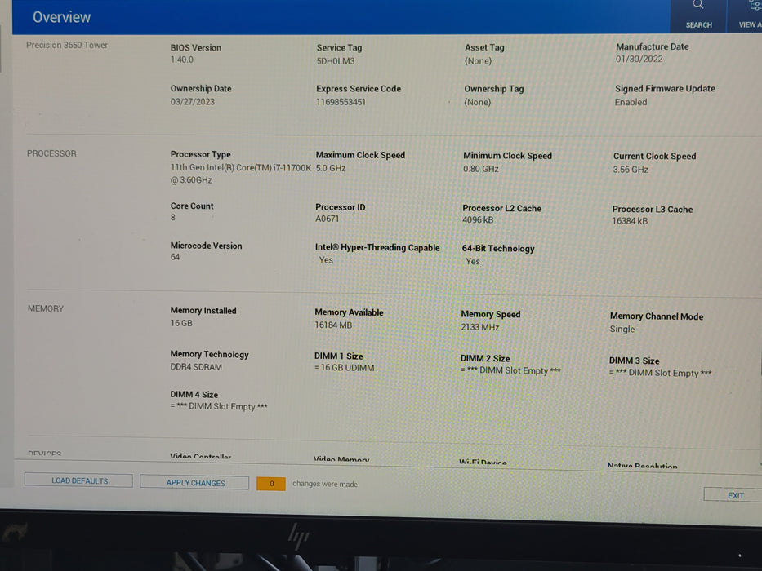Viewport: 762px width, 571px height.
Task: Click the Ownership Tag (None) value
Action: (x=478, y=102)
